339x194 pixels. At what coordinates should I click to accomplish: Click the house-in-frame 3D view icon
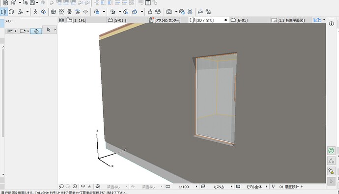[61, 12]
